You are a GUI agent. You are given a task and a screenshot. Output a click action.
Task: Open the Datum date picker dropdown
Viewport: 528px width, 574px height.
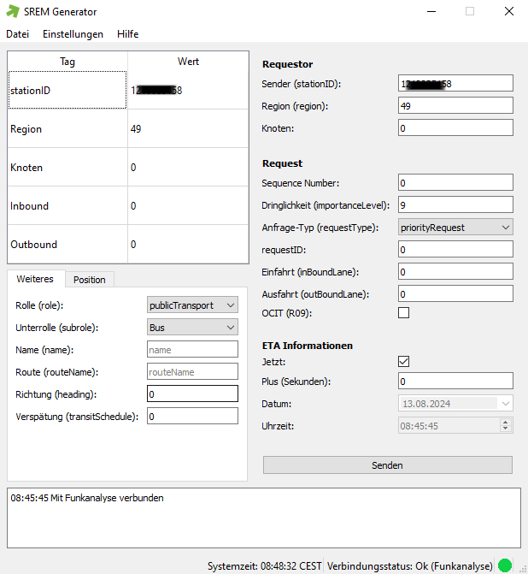505,404
